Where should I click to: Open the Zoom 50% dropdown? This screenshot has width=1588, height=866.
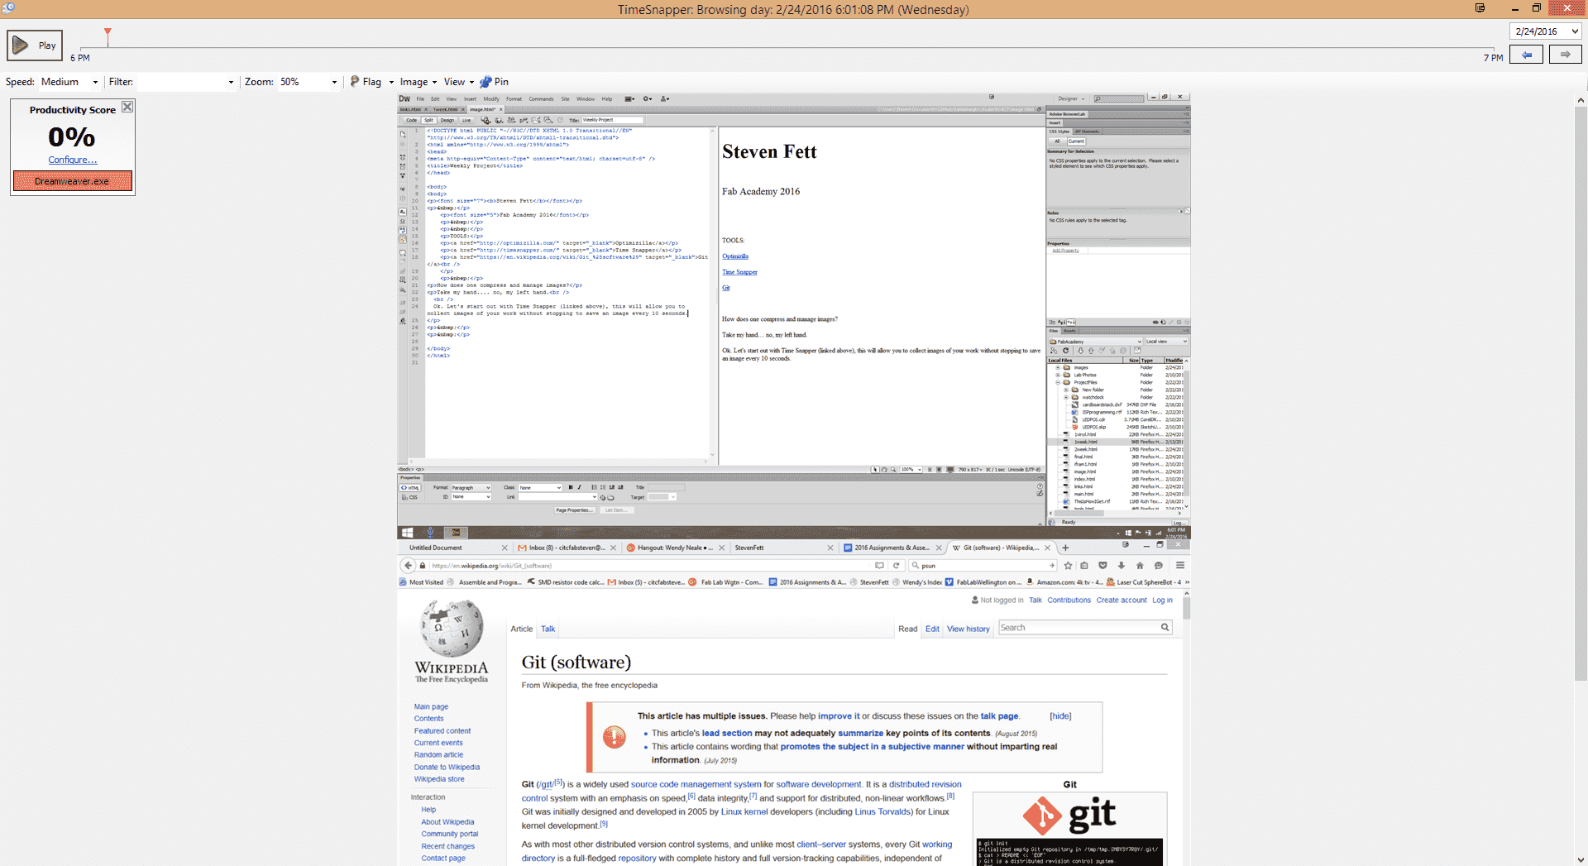[308, 82]
